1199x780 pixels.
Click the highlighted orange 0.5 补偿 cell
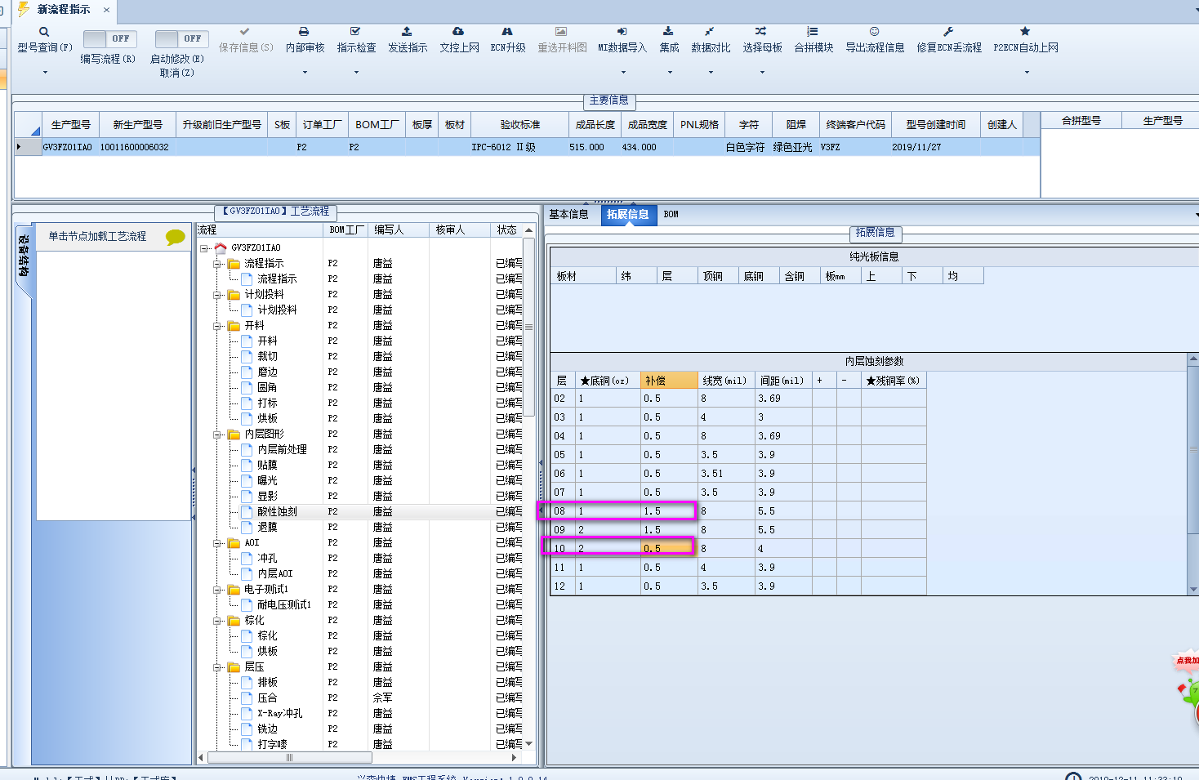point(668,549)
